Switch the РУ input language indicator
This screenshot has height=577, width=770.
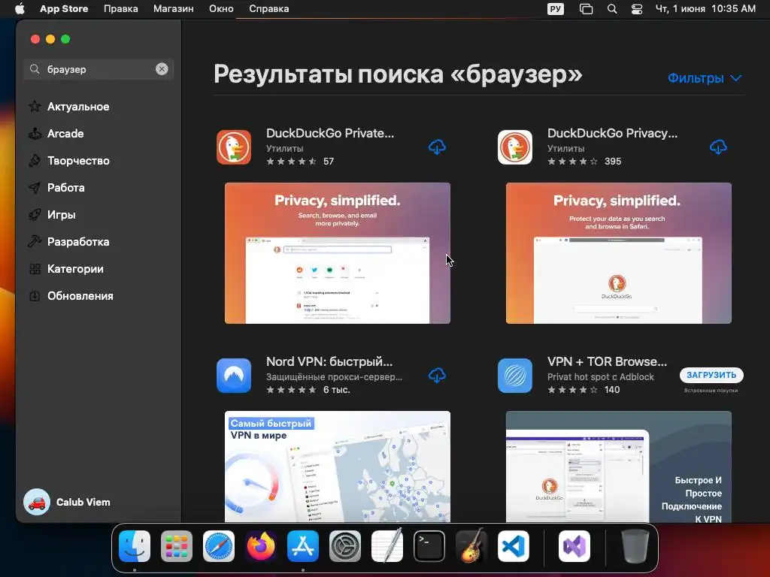click(556, 9)
